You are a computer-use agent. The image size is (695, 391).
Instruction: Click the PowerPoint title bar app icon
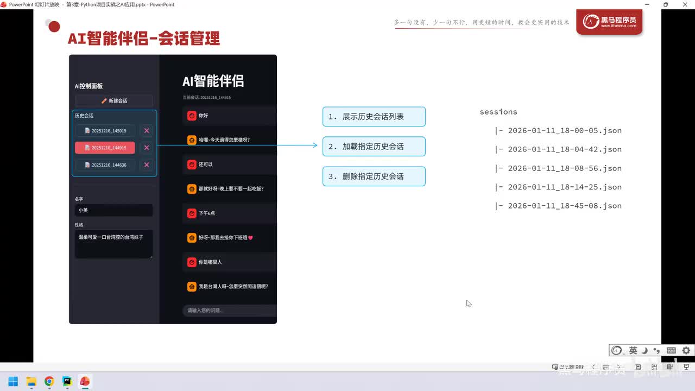4,4
